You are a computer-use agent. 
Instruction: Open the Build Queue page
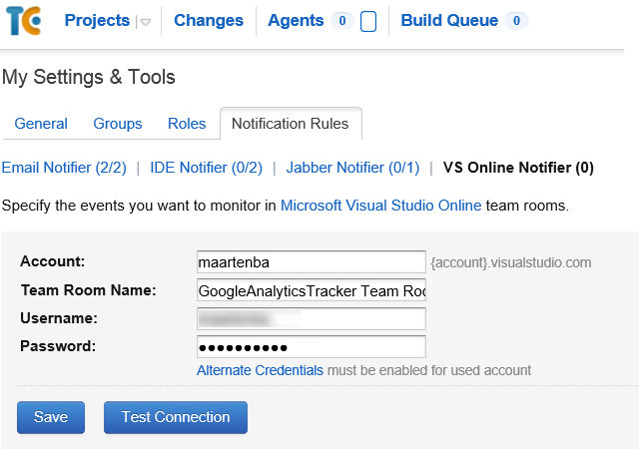pyautogui.click(x=449, y=20)
